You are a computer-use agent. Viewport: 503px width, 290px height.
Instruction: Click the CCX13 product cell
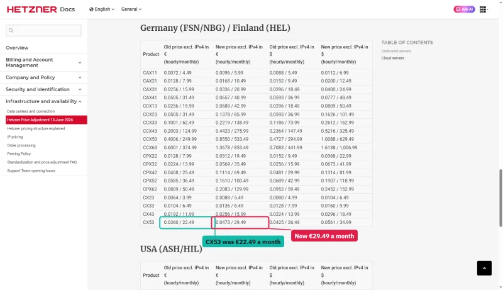click(x=150, y=106)
